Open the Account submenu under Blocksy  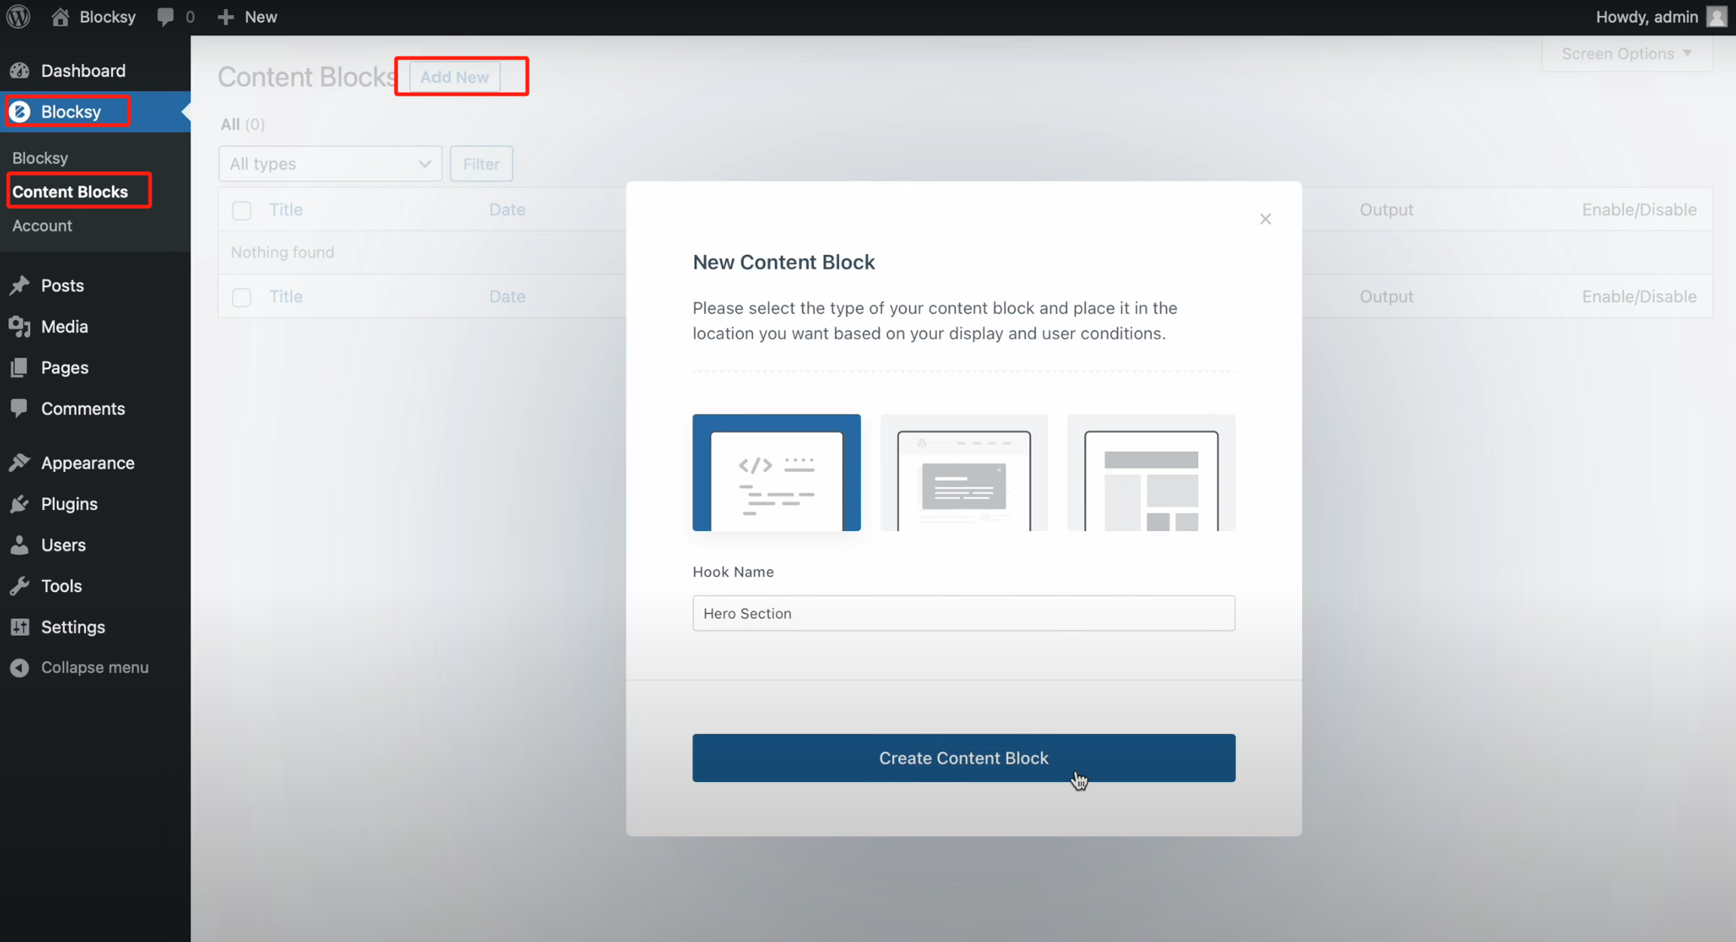click(x=42, y=226)
